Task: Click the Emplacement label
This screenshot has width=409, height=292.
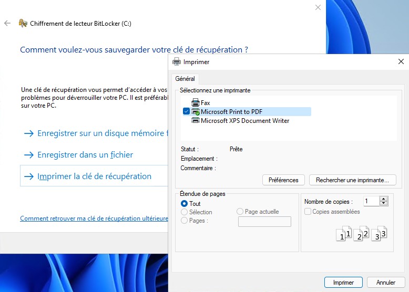Action: click(199, 159)
